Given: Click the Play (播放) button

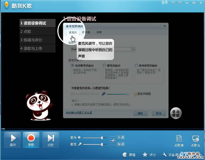Looking at the screenshot, I should 12,140.
